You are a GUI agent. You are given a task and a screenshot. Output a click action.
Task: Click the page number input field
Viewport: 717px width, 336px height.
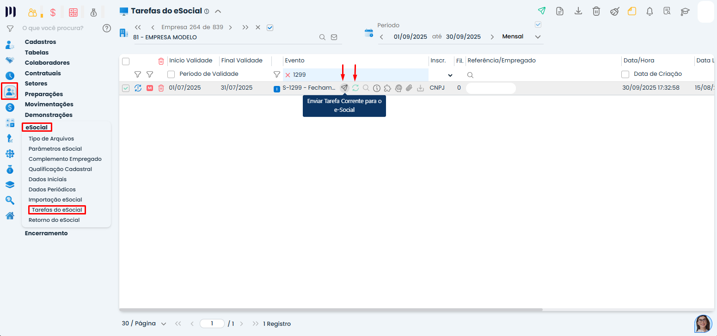click(212, 324)
